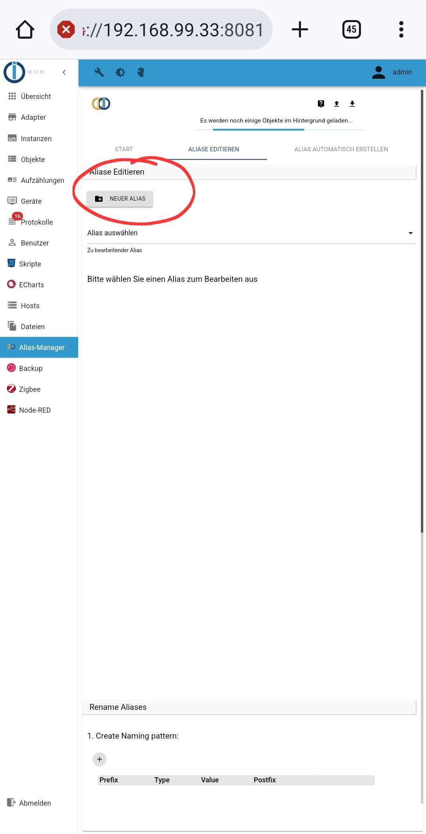Click the wrench settings icon in top bar
Screen dimensions: 426x834
(99, 72)
